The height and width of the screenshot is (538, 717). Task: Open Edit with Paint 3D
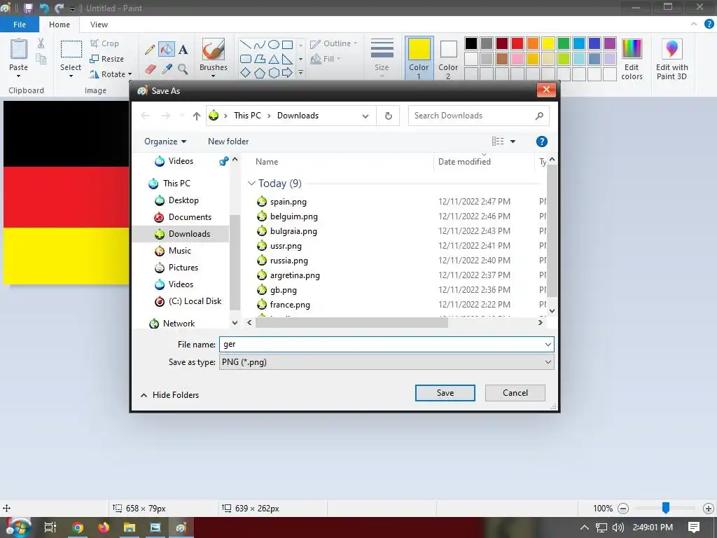pyautogui.click(x=671, y=59)
